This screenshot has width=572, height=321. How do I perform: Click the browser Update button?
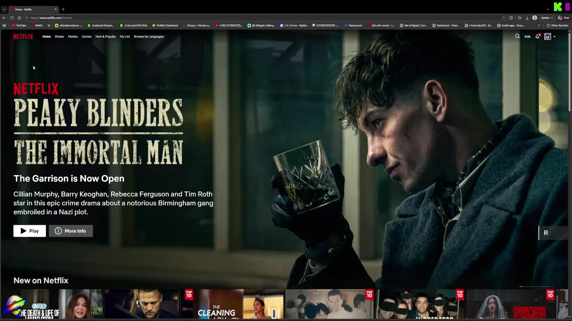coord(547,18)
